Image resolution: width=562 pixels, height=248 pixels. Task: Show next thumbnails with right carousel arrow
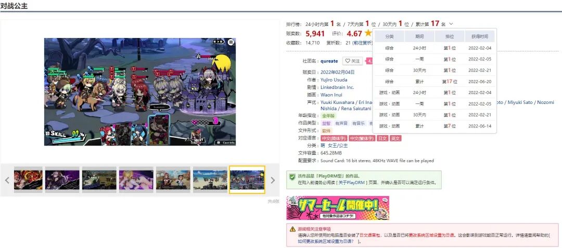[x=273, y=180]
